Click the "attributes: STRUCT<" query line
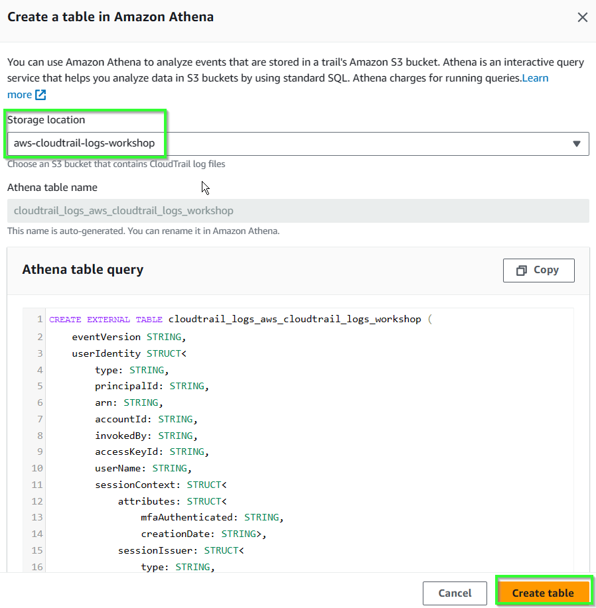The width and height of the screenshot is (596, 608). [x=173, y=501]
